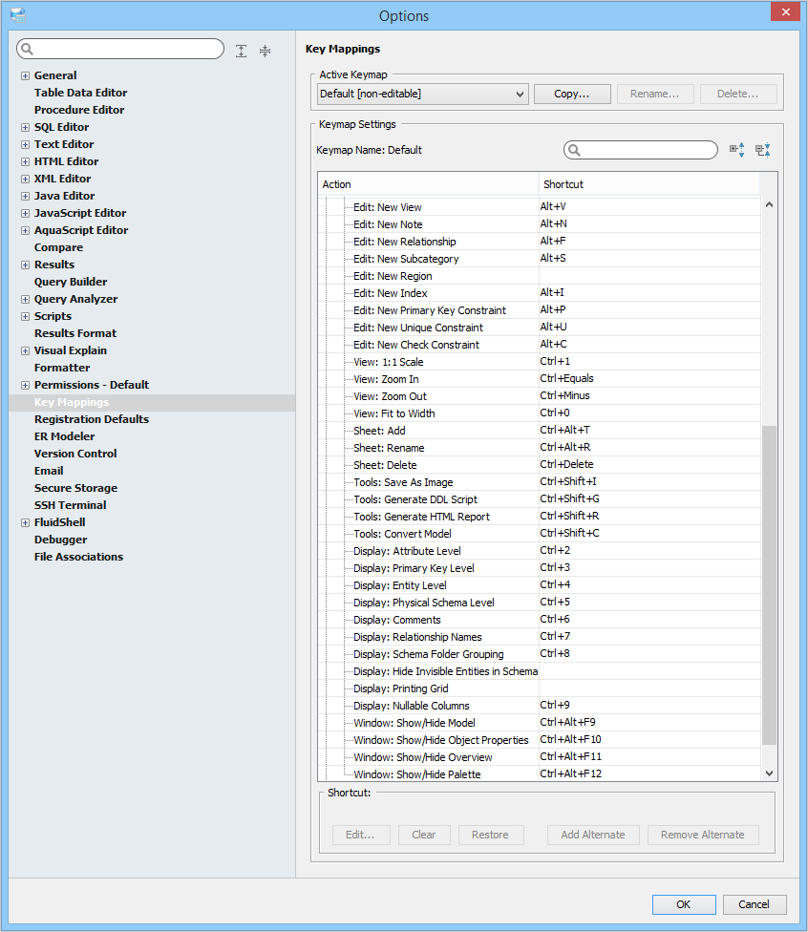Select Procedure Editor category
The image size is (808, 932).
(79, 110)
